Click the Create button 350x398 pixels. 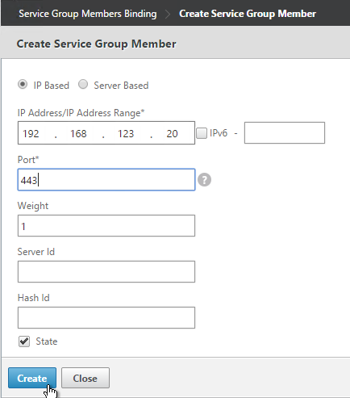[x=32, y=378]
